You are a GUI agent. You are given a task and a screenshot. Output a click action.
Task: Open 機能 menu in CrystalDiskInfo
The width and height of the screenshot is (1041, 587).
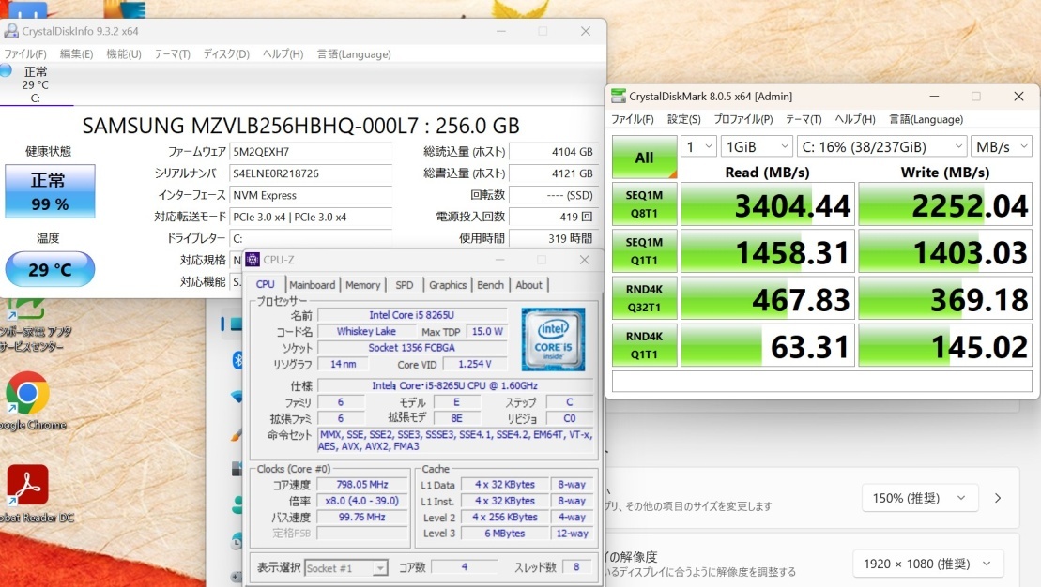124,53
